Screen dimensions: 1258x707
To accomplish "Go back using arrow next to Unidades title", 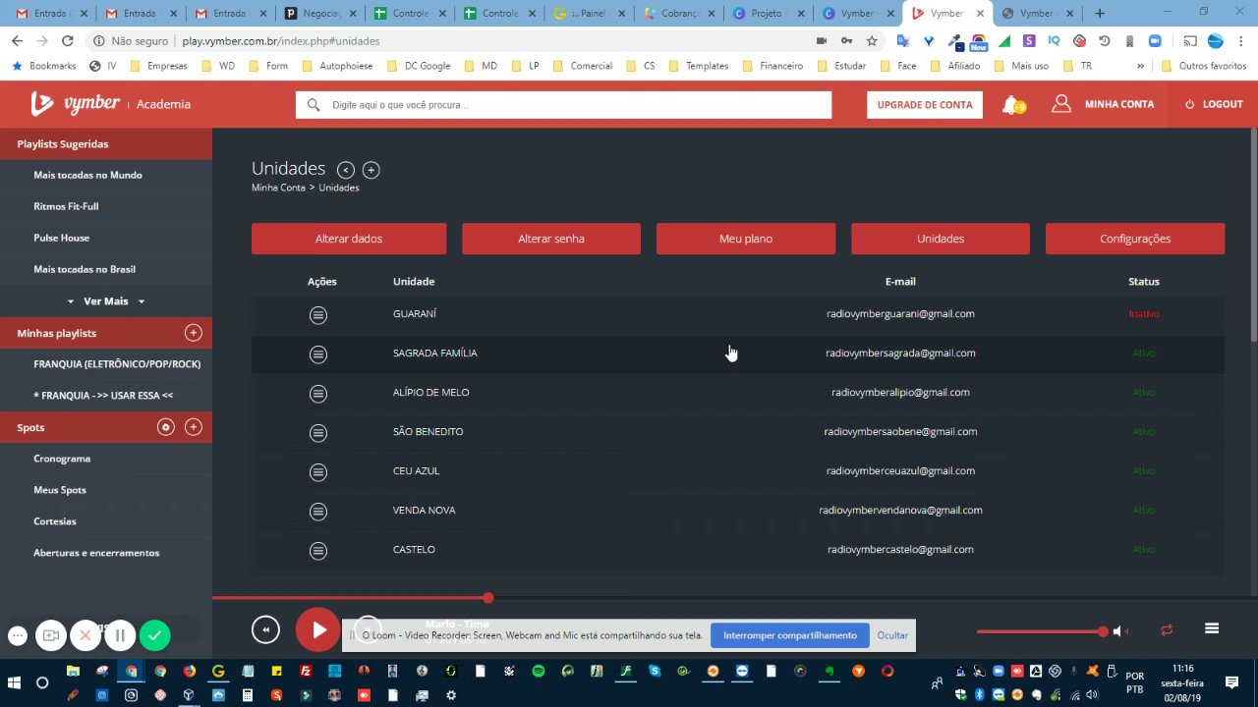I will click(346, 170).
